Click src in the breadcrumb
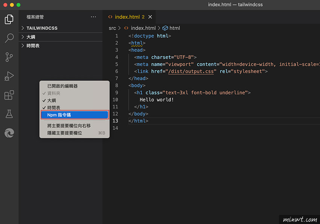 click(112, 28)
